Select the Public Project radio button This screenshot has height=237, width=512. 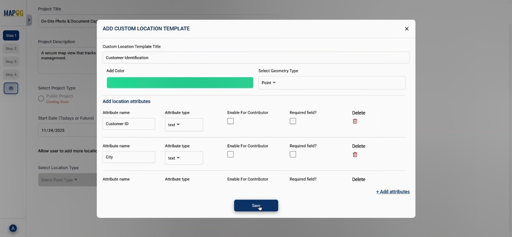click(41, 98)
